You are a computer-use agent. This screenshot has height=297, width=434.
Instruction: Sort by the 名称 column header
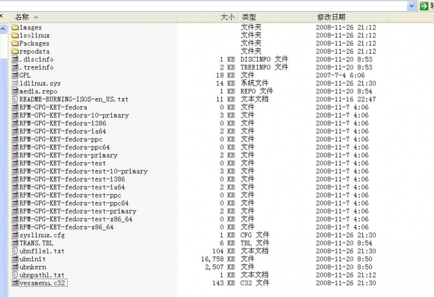click(94, 17)
